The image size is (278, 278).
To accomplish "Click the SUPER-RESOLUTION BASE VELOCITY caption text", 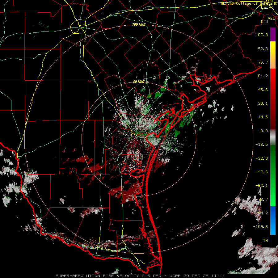I will click(x=97, y=276).
